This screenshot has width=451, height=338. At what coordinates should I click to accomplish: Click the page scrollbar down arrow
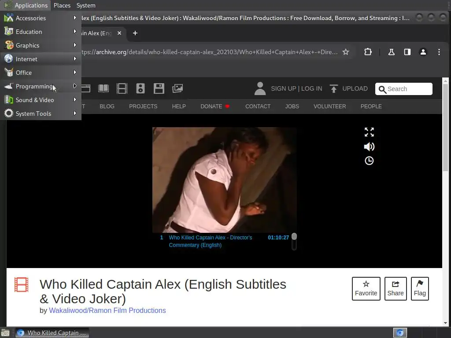[x=445, y=323]
